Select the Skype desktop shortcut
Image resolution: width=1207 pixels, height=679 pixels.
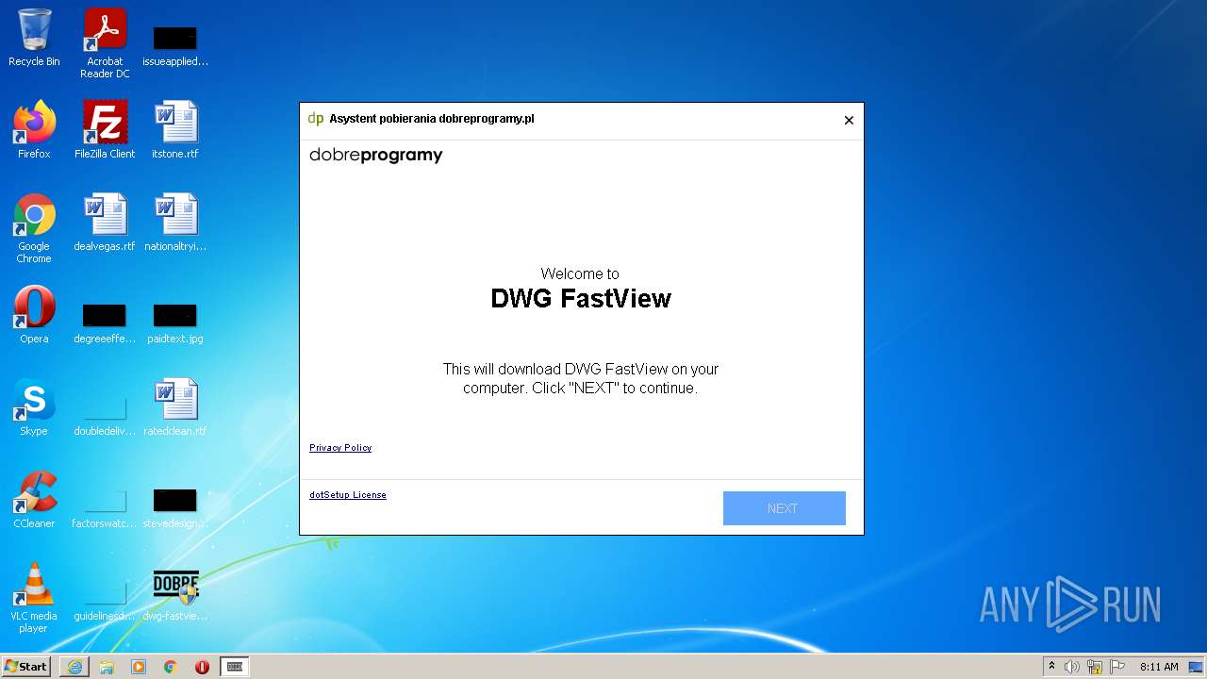point(34,406)
